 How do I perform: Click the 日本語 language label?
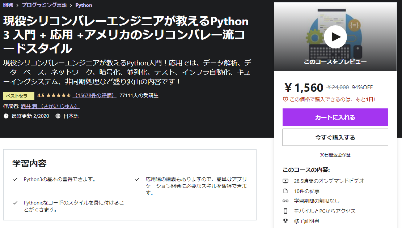pyautogui.click(x=71, y=116)
